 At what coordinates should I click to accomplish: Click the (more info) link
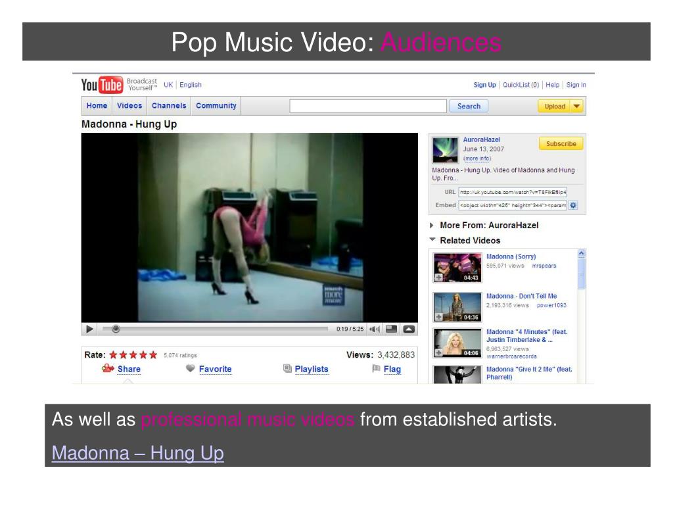click(477, 158)
